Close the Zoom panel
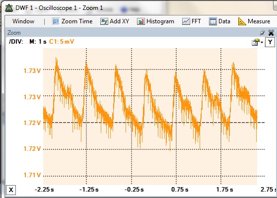This screenshot has height=198, width=277. coord(271,33)
